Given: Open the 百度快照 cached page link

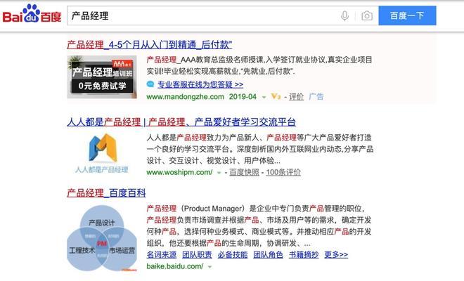Looking at the screenshot, I should point(244,172).
